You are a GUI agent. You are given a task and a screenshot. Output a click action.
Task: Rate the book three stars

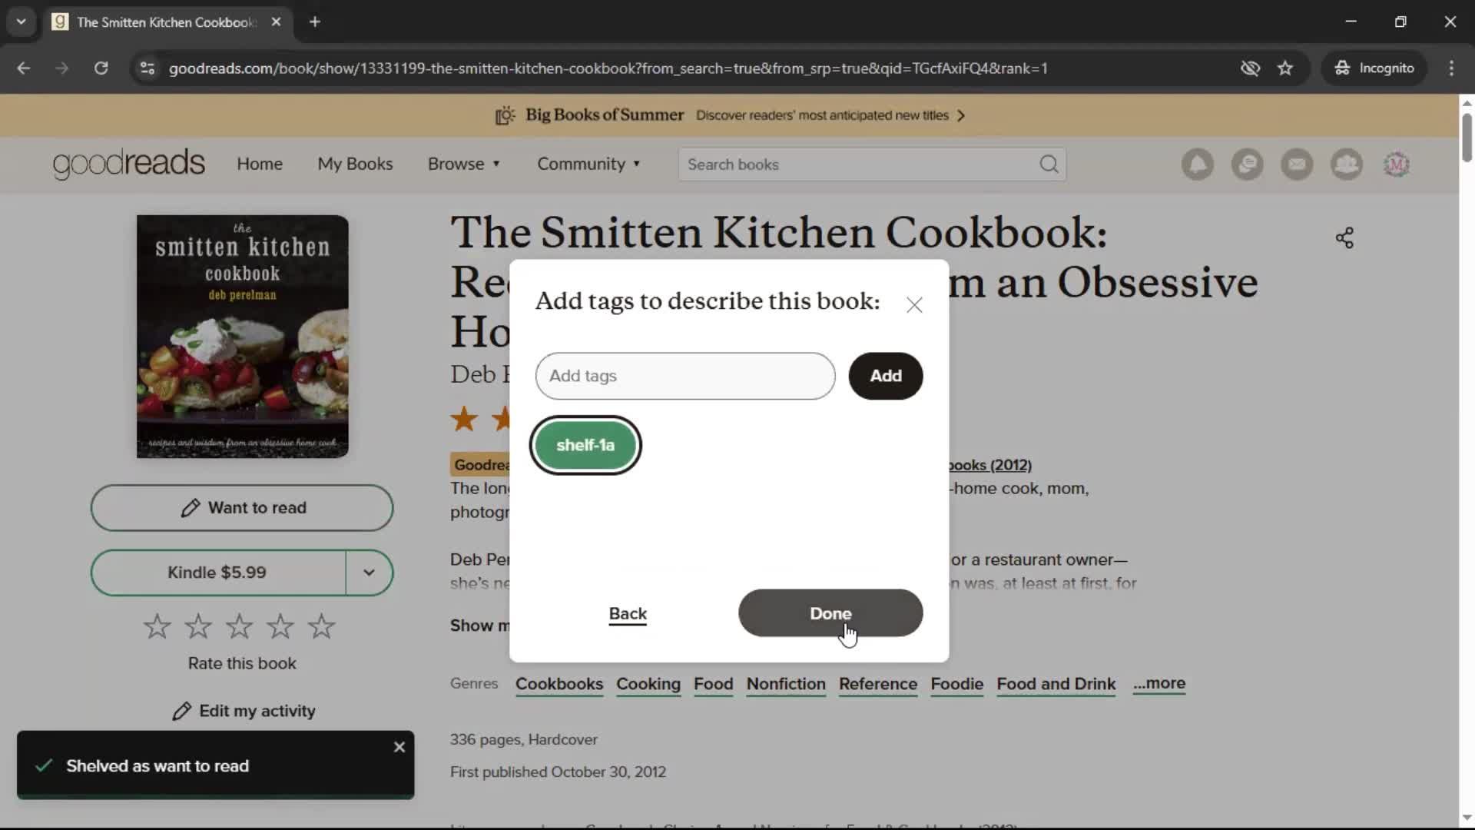[x=239, y=626]
